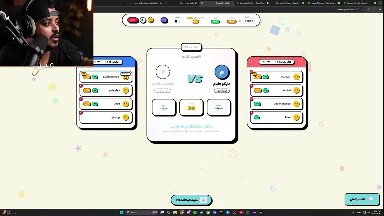Click the green room status badge
The height and width of the screenshot is (216, 384).
pos(215,21)
